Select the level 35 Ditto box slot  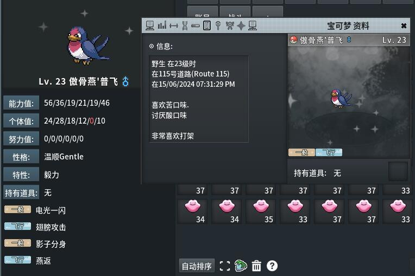(x=261, y=211)
